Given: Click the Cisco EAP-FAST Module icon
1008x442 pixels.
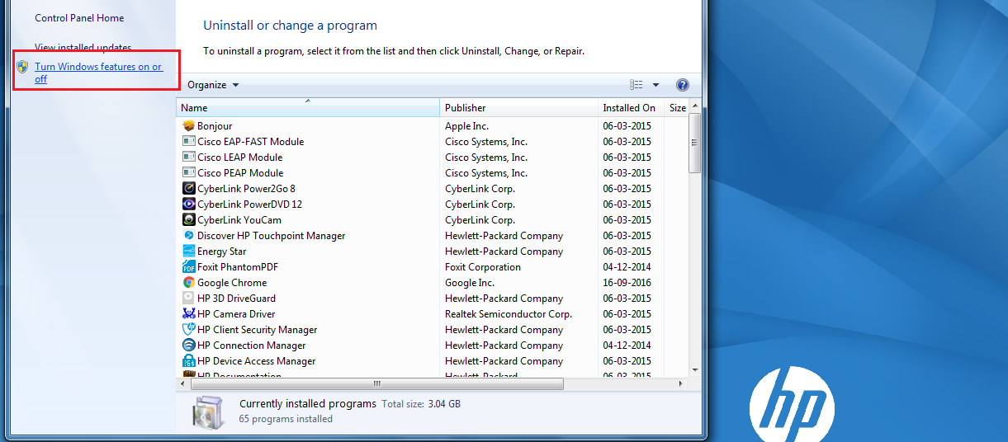Looking at the screenshot, I should pos(189,142).
